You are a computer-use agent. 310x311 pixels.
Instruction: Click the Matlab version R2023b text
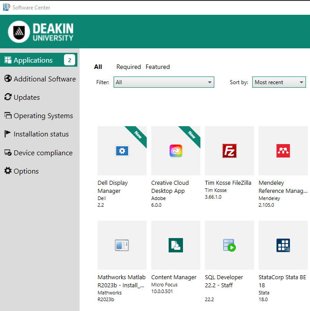pos(106,299)
